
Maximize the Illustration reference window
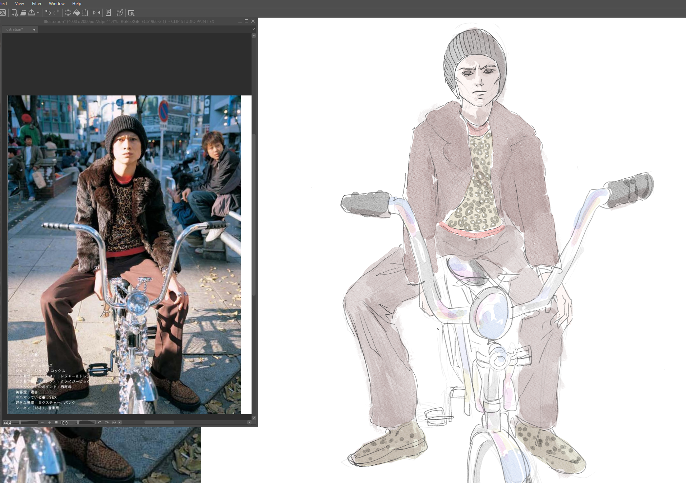click(x=247, y=21)
